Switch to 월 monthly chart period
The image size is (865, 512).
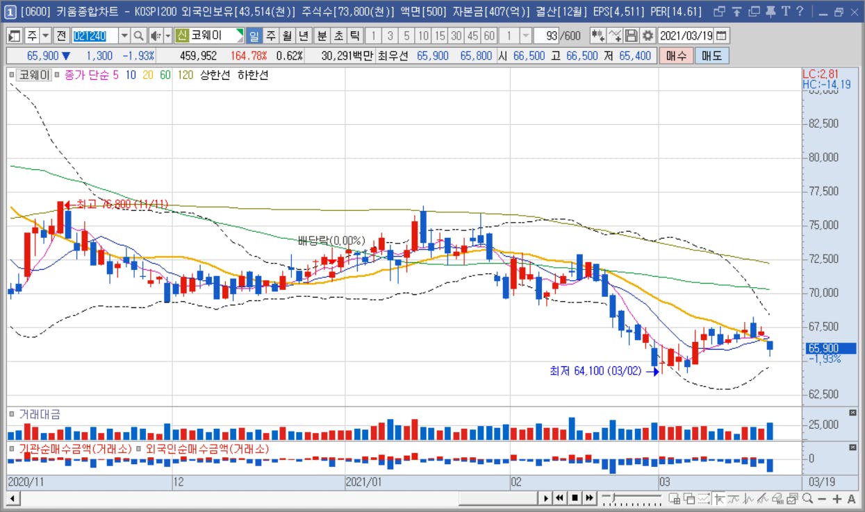(x=287, y=35)
